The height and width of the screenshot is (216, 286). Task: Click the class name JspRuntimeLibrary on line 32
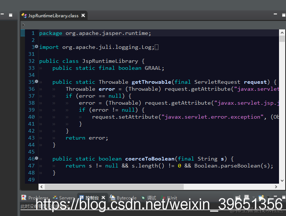[110, 61]
